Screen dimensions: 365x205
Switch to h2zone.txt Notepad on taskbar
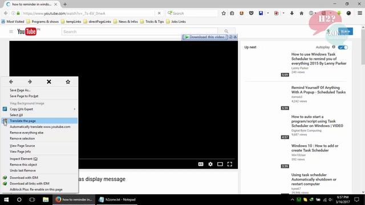coord(117,200)
